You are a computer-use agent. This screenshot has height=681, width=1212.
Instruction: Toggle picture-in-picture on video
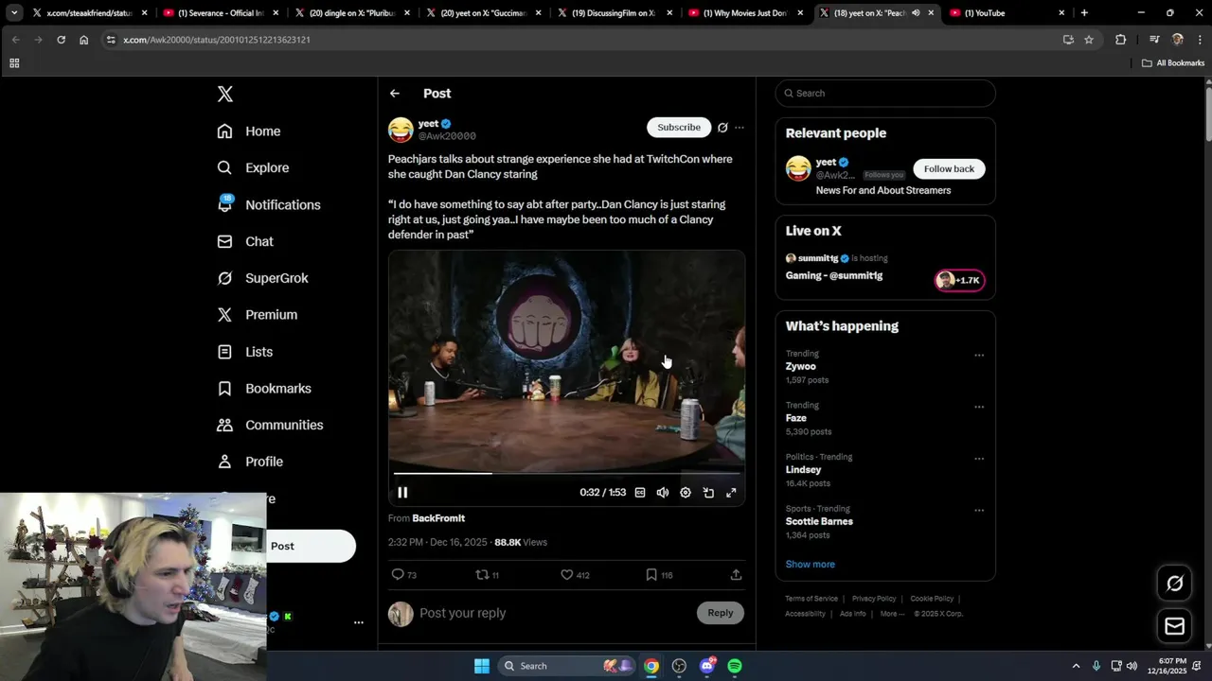click(x=708, y=493)
